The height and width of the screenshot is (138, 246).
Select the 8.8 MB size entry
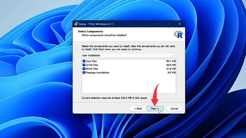(172, 73)
